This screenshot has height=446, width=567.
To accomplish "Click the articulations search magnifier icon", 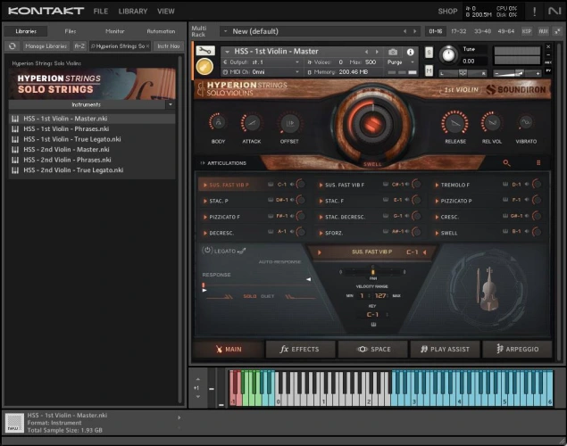I will coord(507,163).
